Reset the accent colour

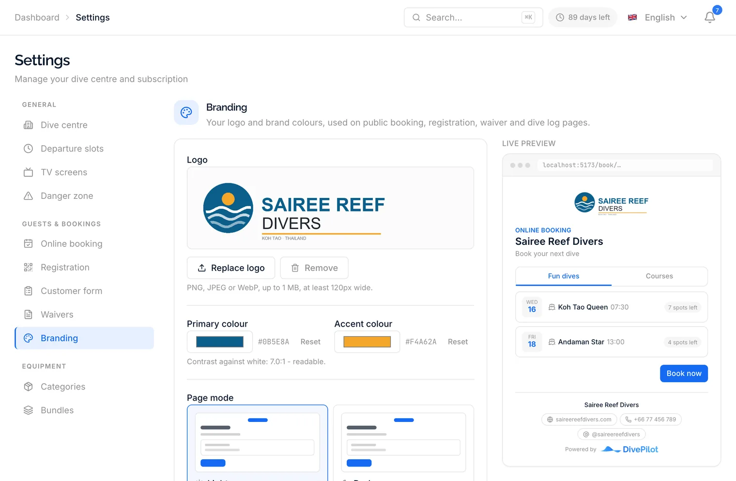[458, 342]
